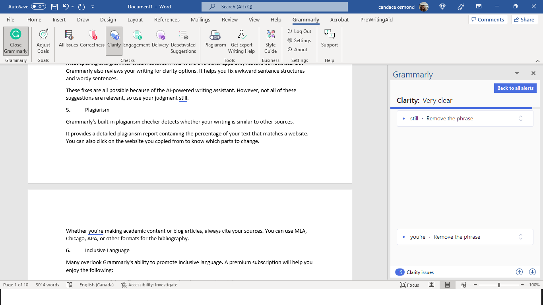Click the 100% zoom level
This screenshot has width=543, height=305.
click(x=535, y=285)
